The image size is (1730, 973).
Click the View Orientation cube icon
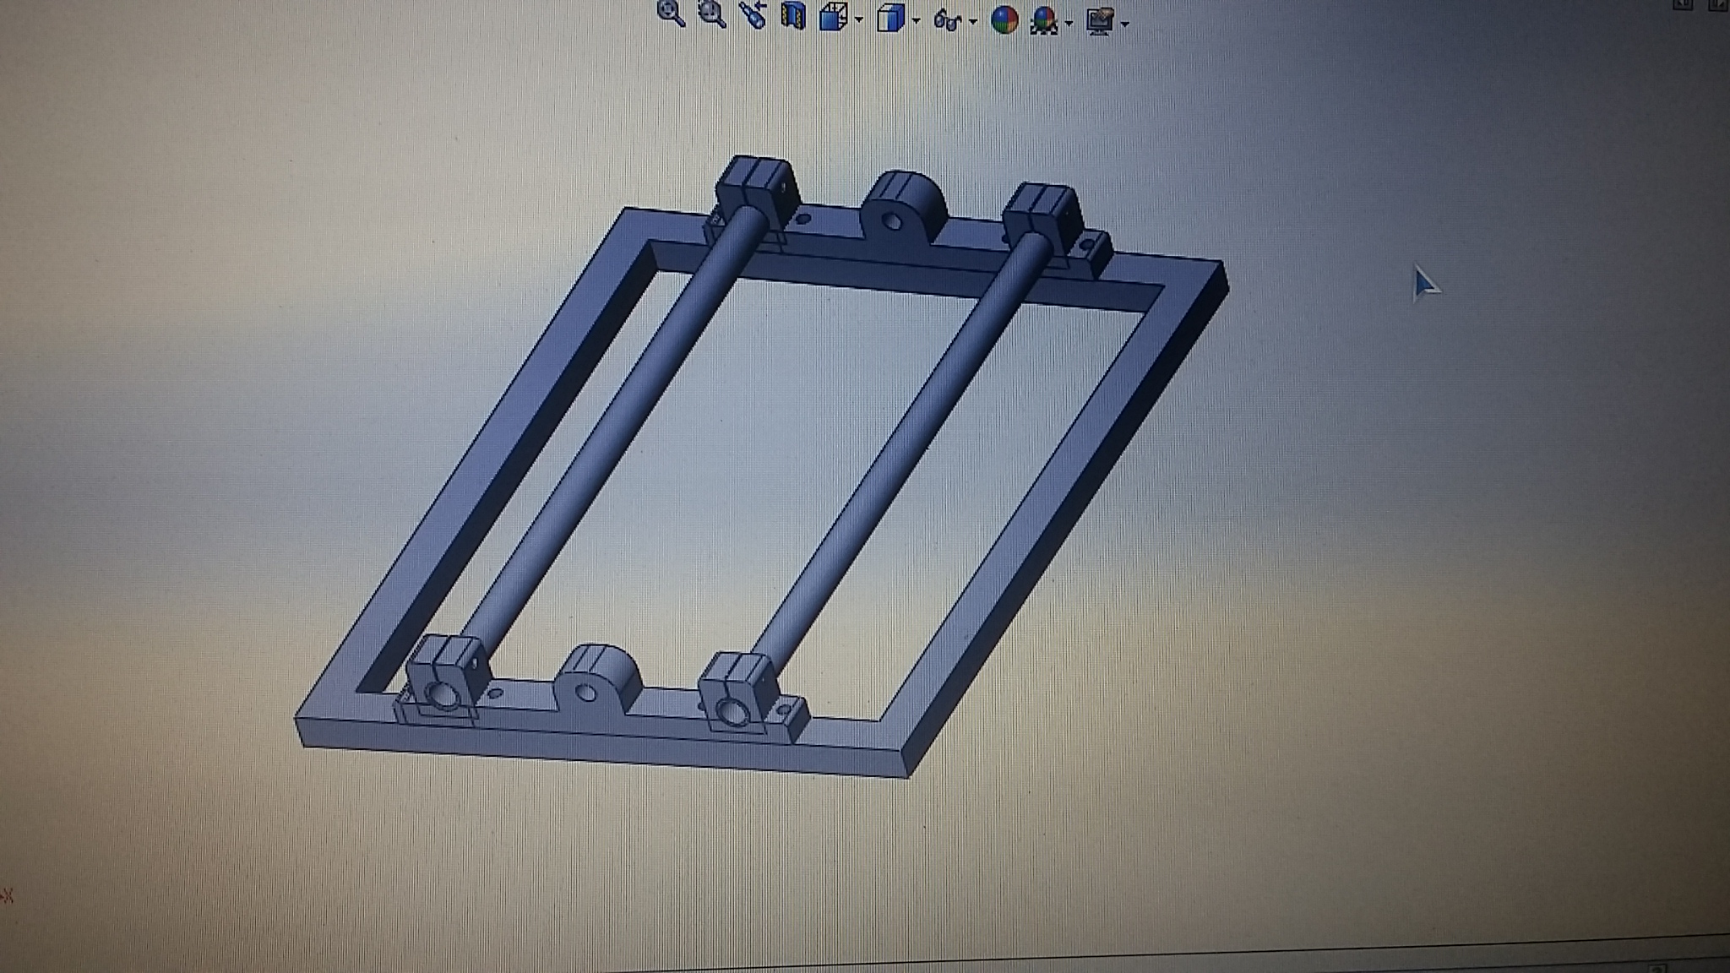coord(833,17)
